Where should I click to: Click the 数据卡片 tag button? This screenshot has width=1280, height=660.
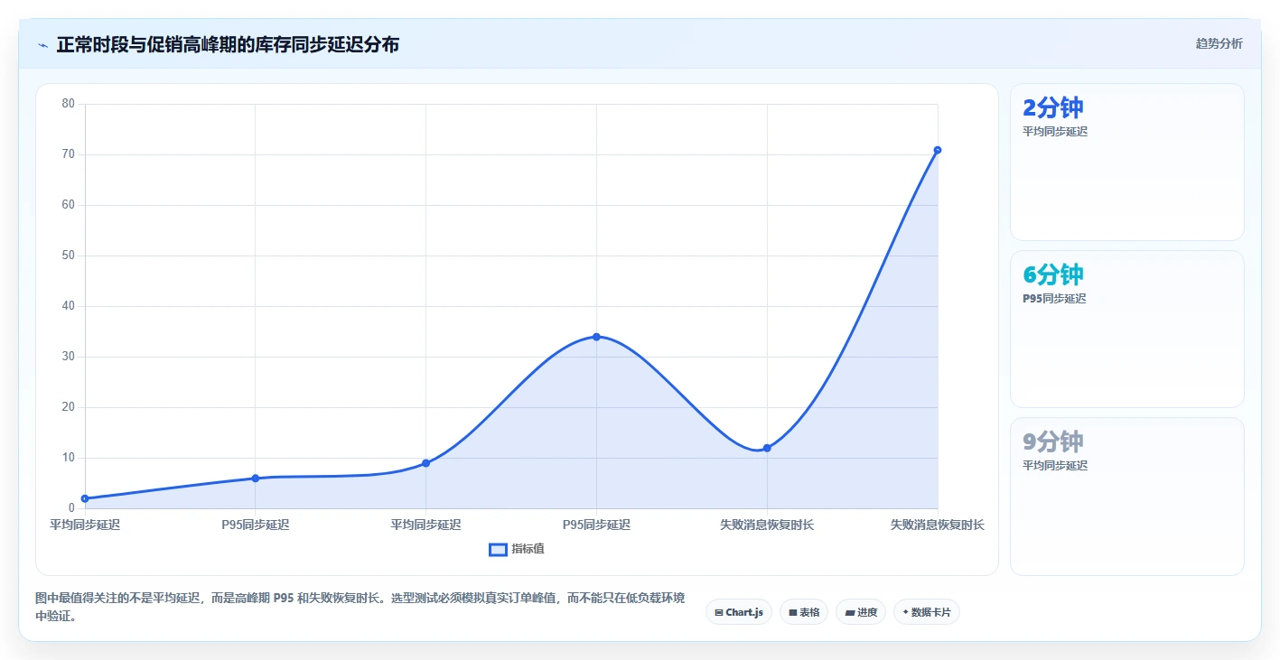pos(926,612)
